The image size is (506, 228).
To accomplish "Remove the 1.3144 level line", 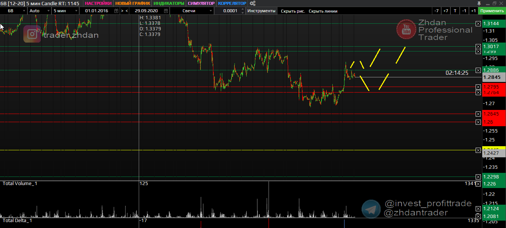I will click(x=478, y=23).
